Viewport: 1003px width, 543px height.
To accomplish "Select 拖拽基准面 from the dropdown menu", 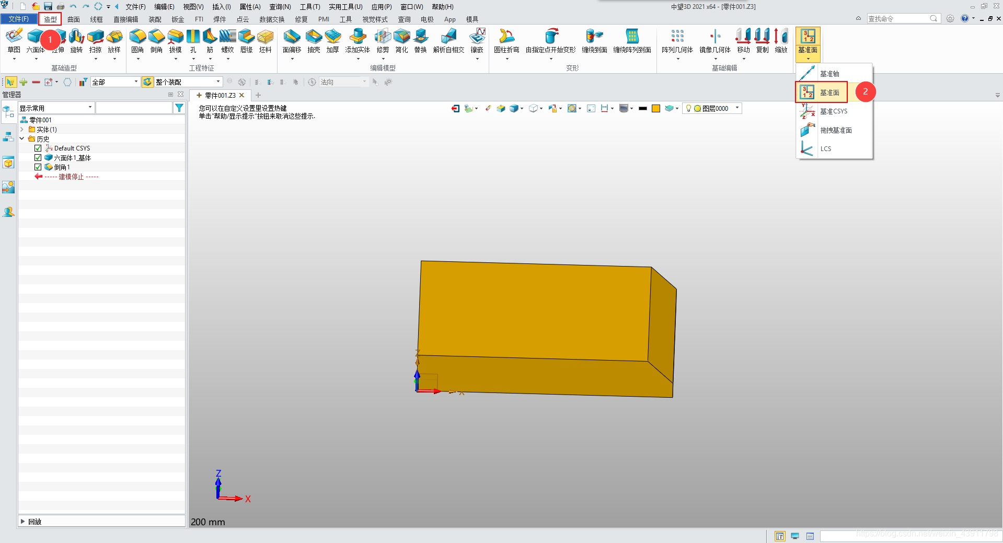I will 834,130.
